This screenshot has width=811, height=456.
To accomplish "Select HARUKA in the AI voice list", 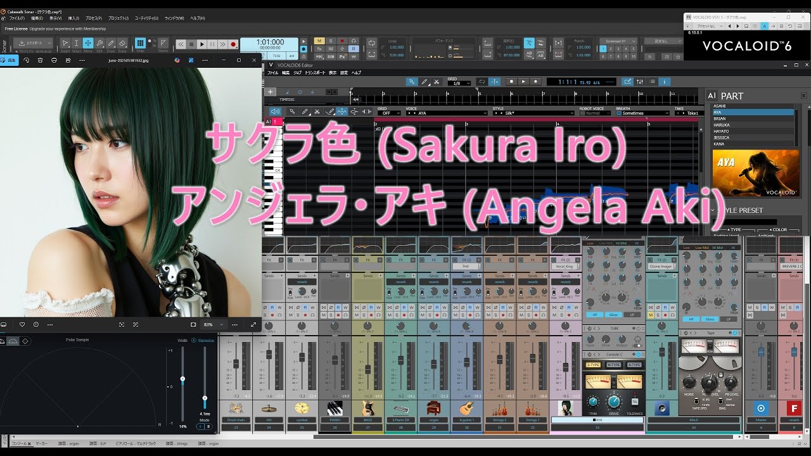I will click(x=753, y=125).
